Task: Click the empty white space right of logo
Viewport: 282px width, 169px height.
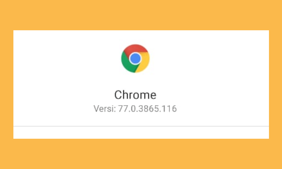Action: click(209, 58)
